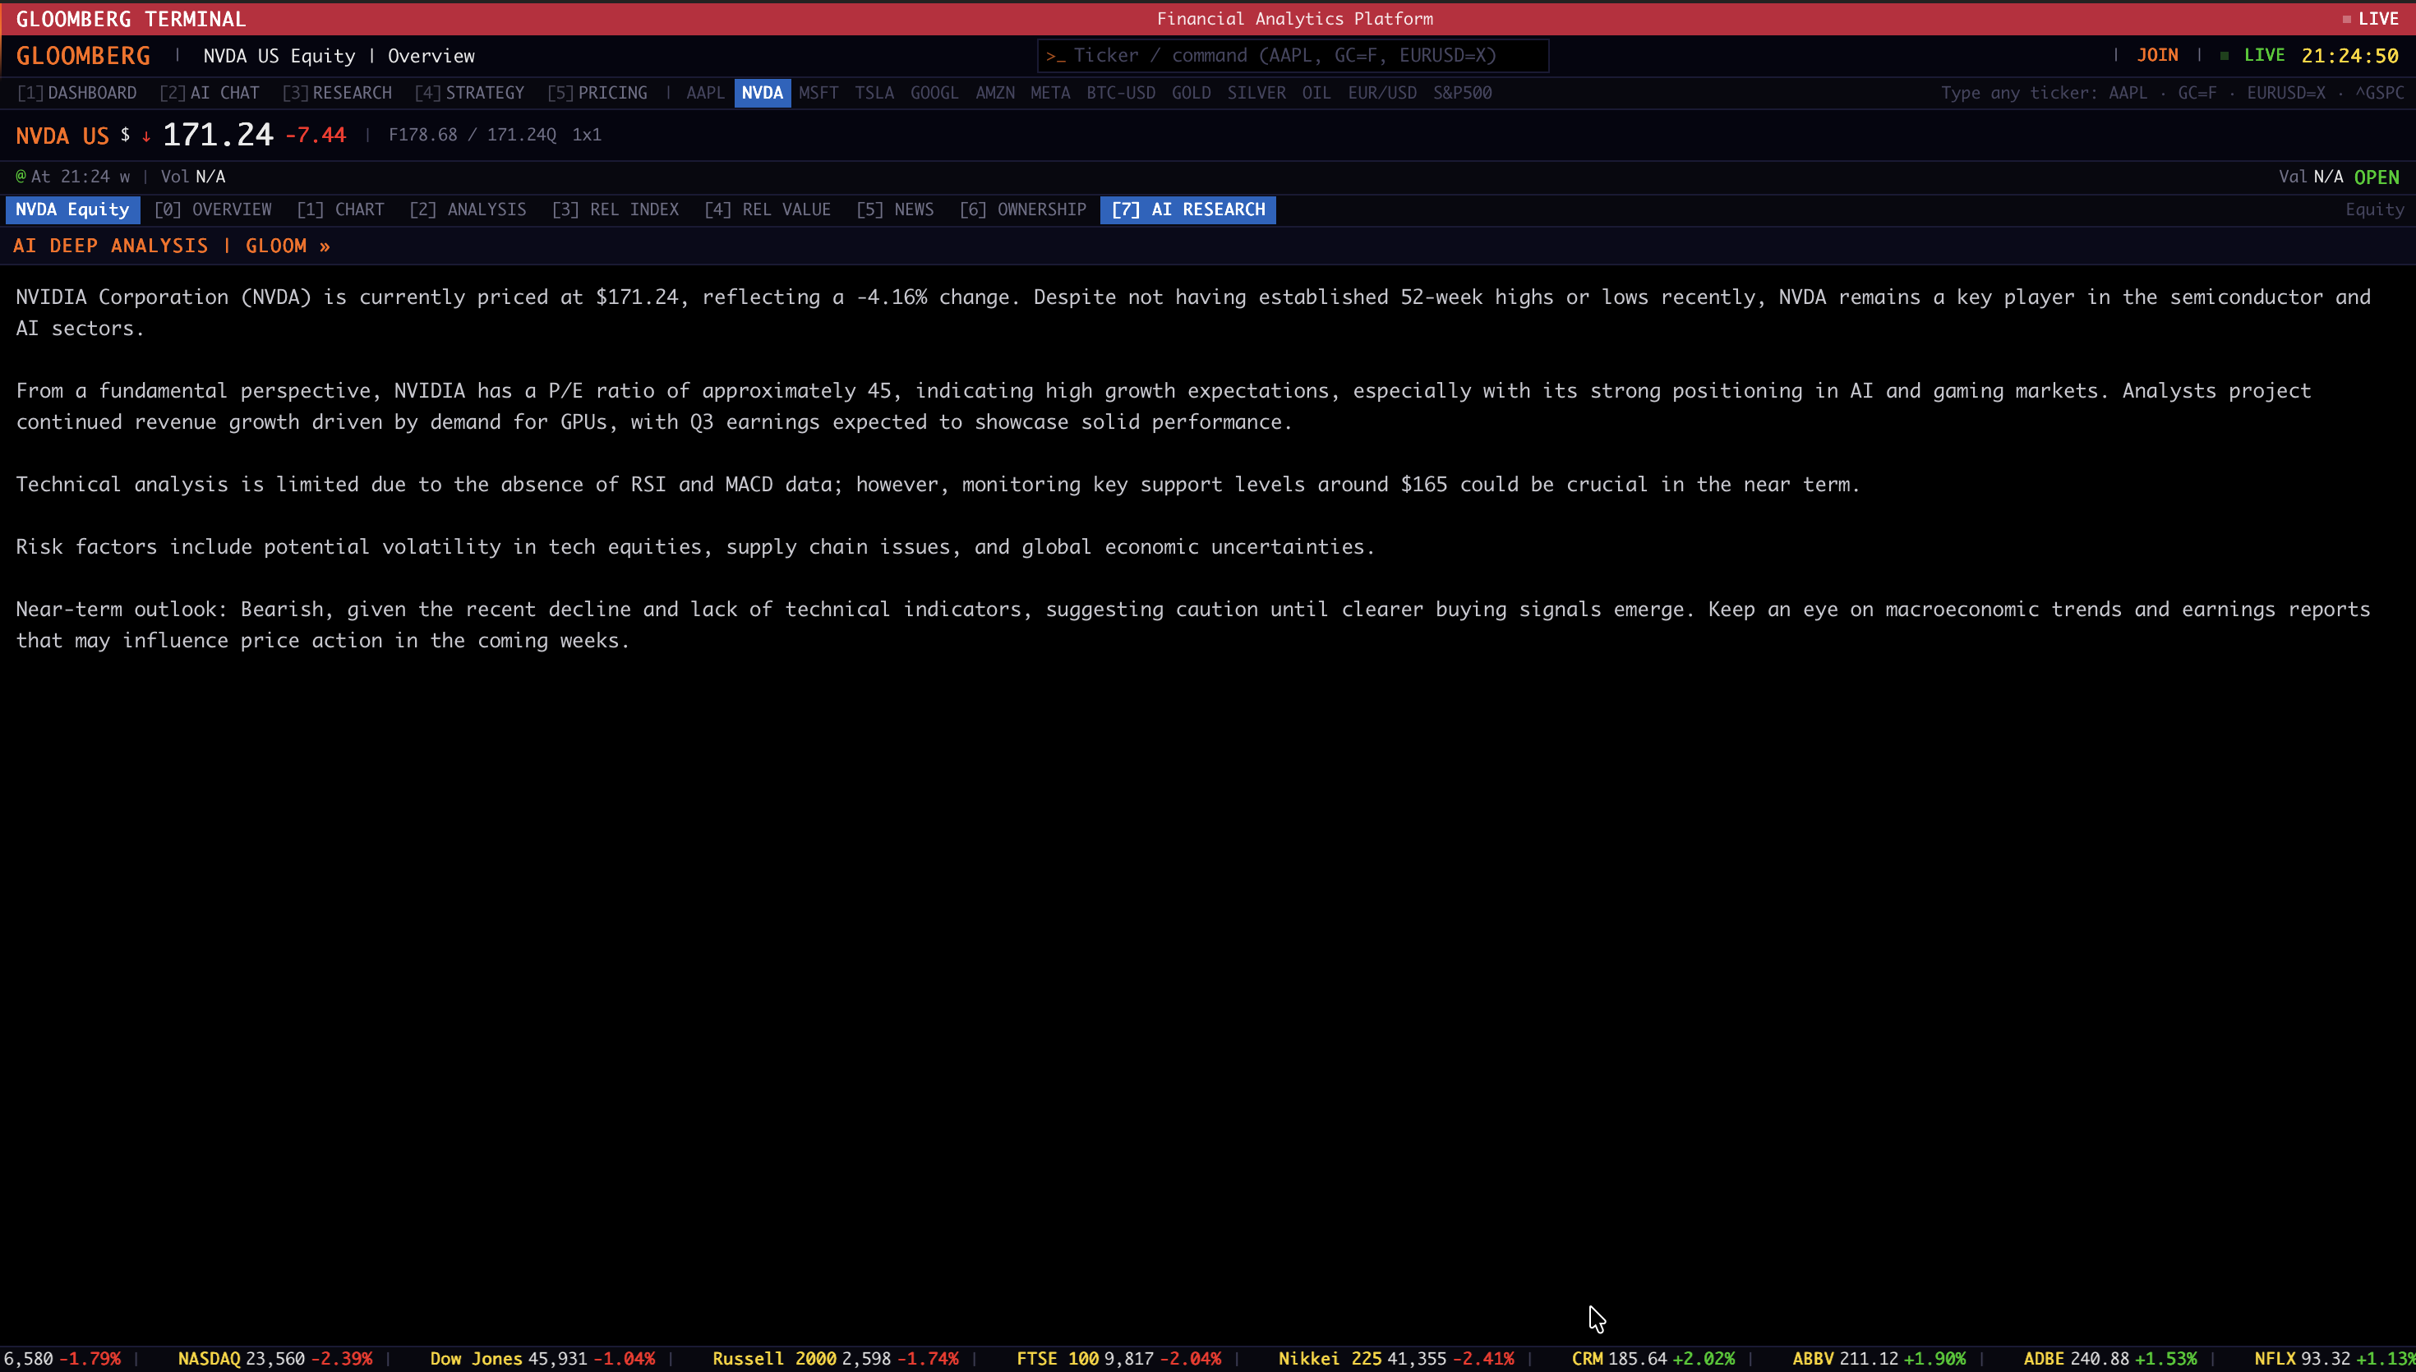Open the DASHBOARD section
Screen dimensions: 2416x1372
click(77, 92)
